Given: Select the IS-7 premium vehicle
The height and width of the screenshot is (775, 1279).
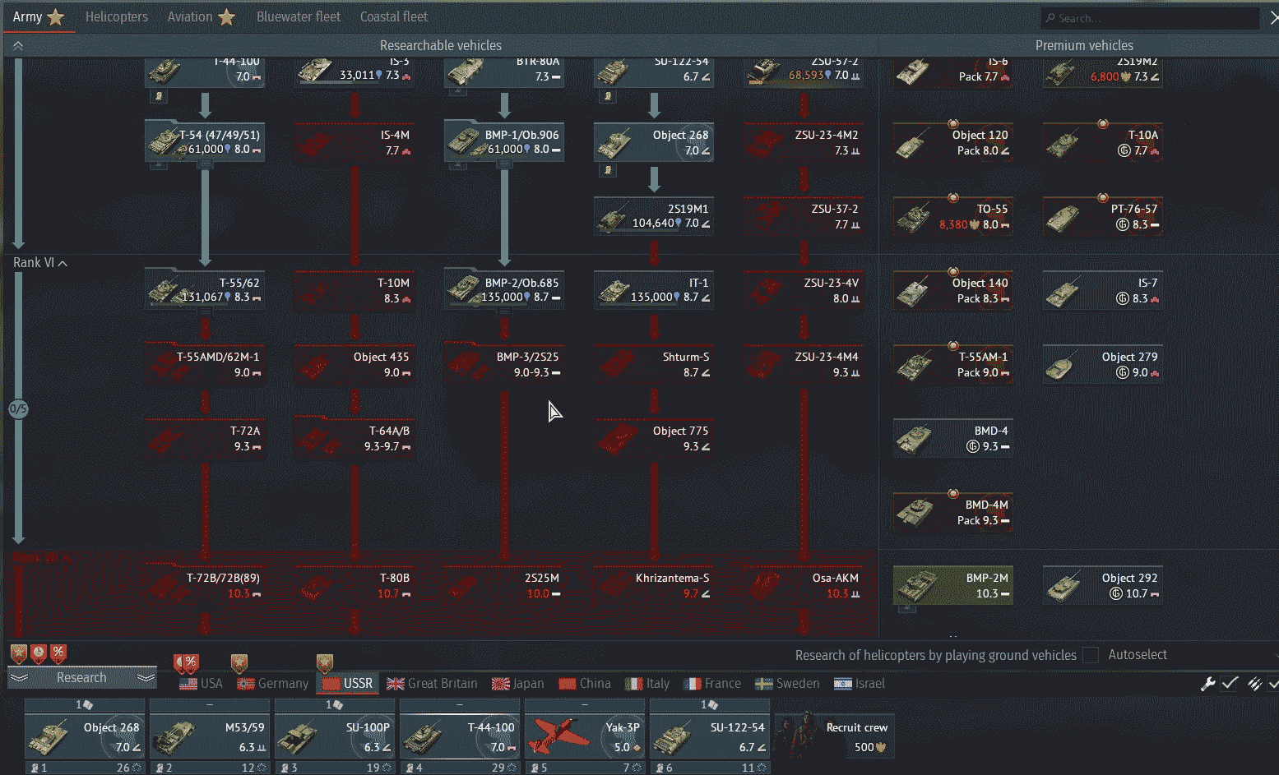Looking at the screenshot, I should (x=1103, y=290).
